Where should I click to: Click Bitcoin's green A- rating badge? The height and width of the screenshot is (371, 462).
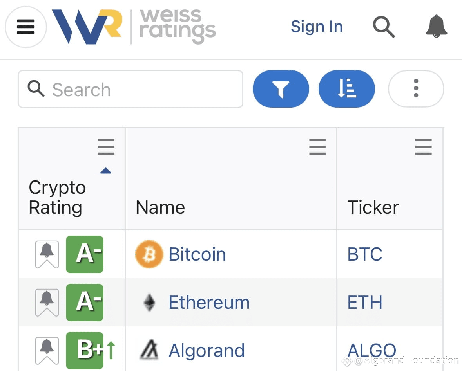click(x=84, y=254)
